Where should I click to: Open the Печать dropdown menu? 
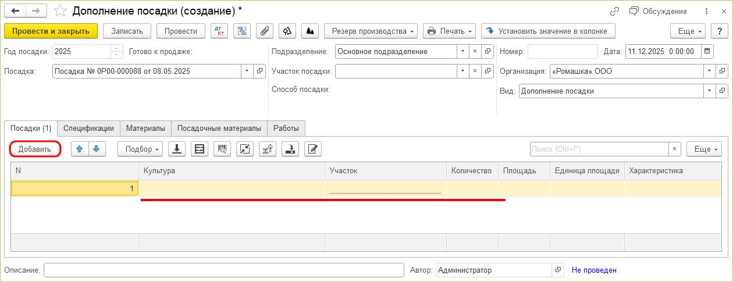tap(449, 31)
